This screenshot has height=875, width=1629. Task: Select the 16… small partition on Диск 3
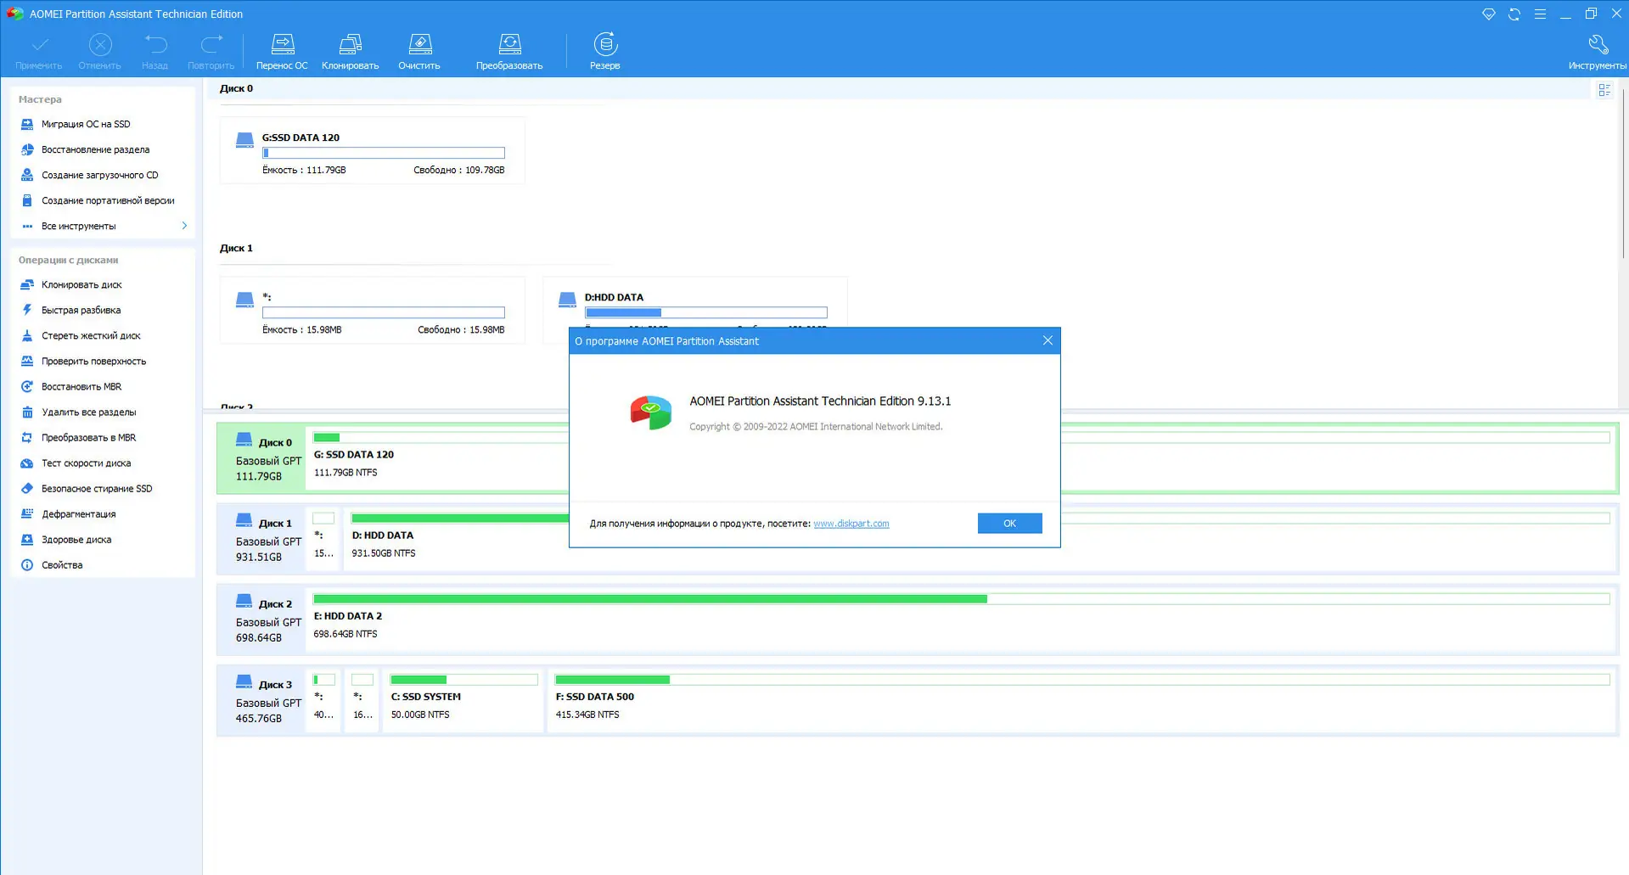(x=362, y=700)
